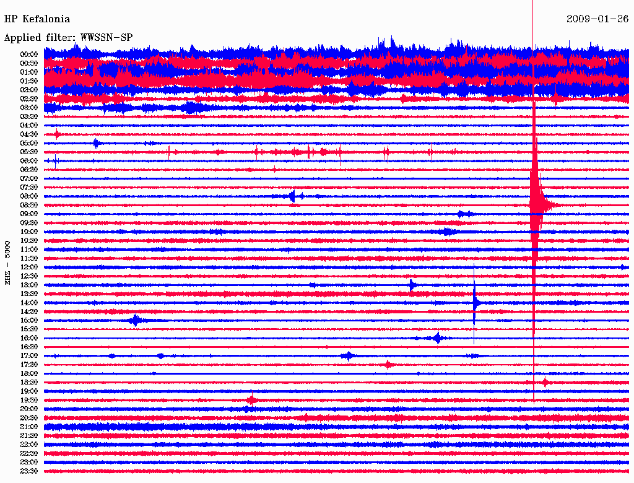Click the tall blue spike on the 14:00 trace
Image resolution: width=634 pixels, height=483 pixels.
coord(475,303)
